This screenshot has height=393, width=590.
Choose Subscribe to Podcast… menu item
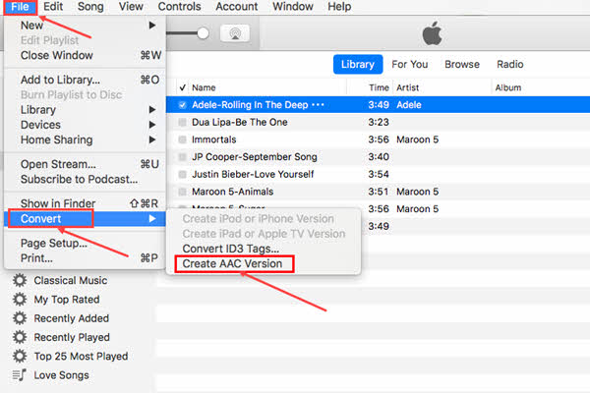tap(85, 180)
